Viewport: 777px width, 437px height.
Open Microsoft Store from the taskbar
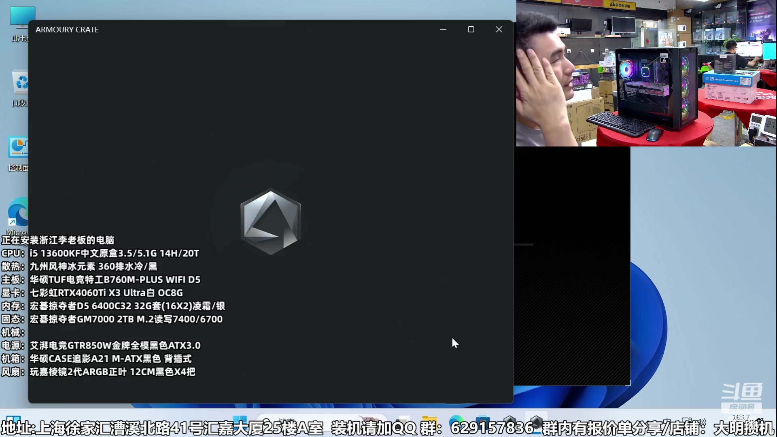tap(482, 421)
